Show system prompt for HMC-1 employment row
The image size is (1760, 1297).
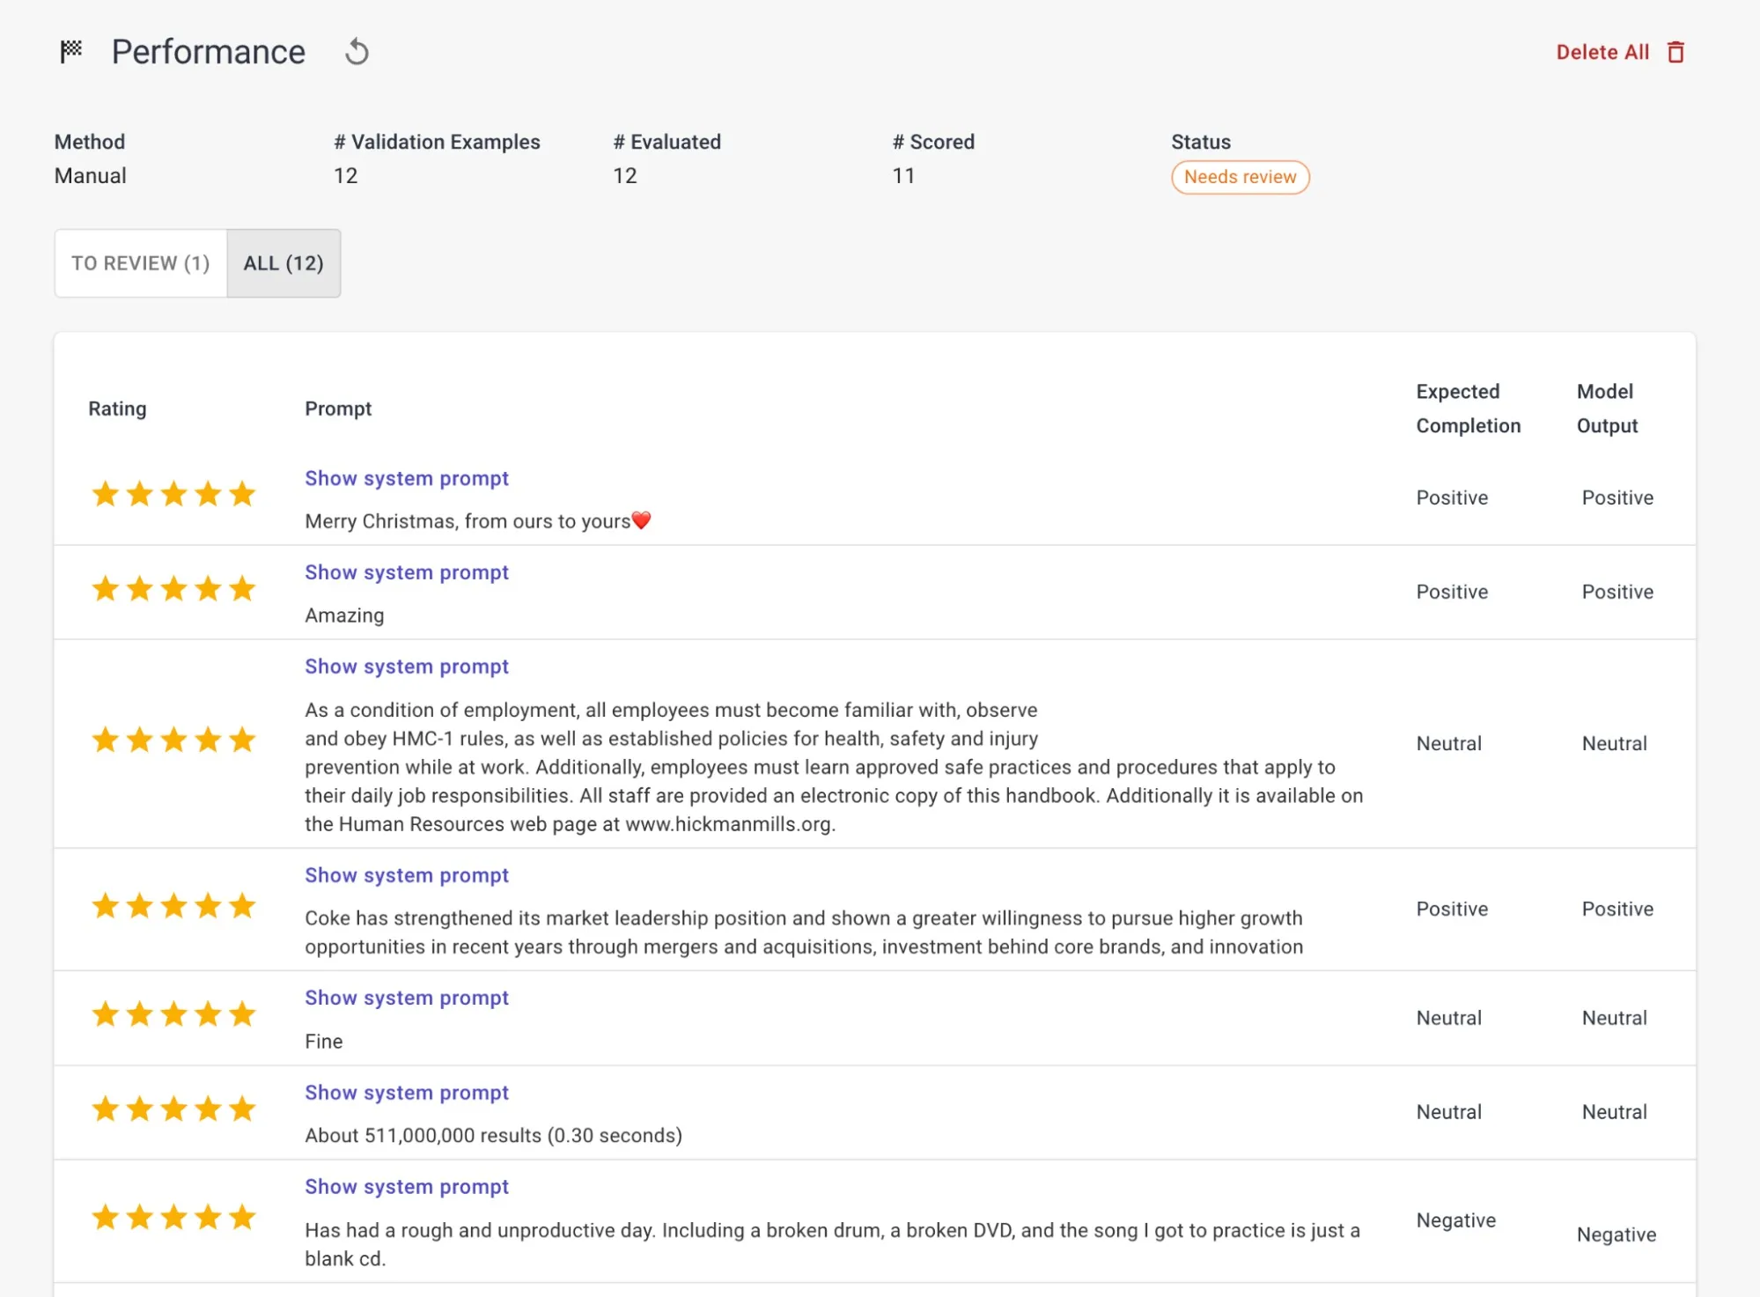(407, 667)
